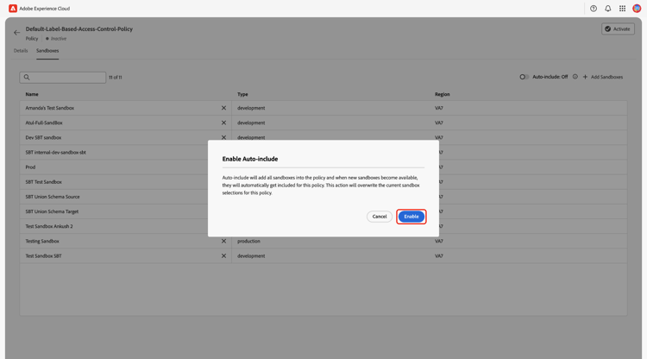Screen dimensions: 647x359
Task: Go back using the left arrow
Action: tap(16, 33)
